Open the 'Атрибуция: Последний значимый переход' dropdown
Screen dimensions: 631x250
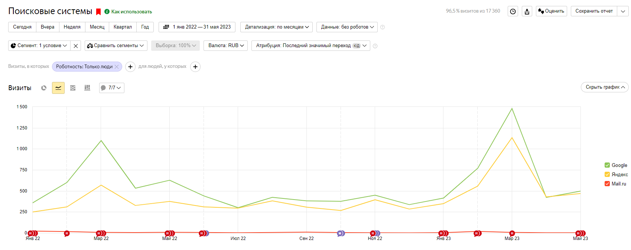pyautogui.click(x=311, y=46)
